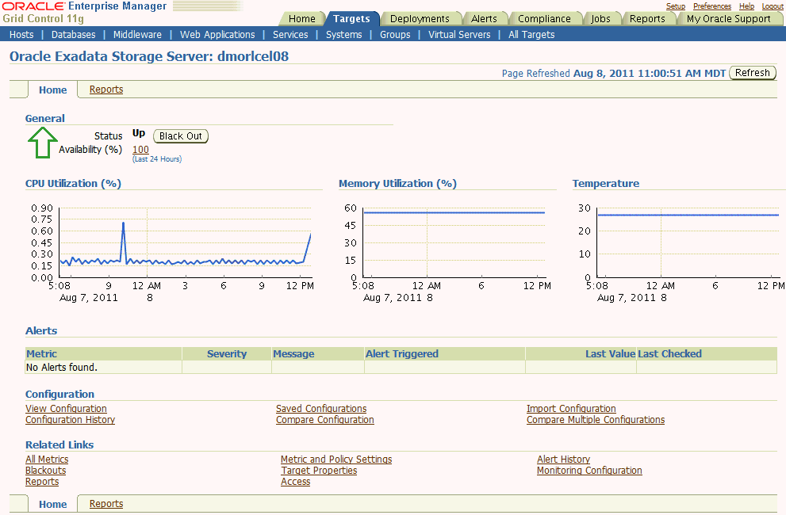Open the Saved Configurations link
Viewport: 786px width, 515px height.
click(321, 409)
